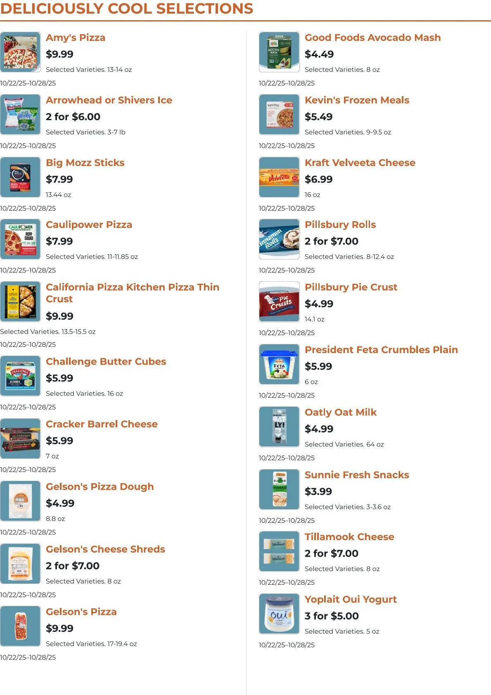
Task: Click the Gelson's Pizza product image
Action: [20, 626]
